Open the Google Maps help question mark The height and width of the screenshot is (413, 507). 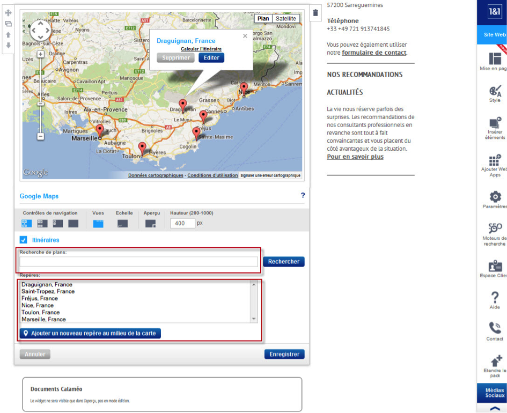303,195
